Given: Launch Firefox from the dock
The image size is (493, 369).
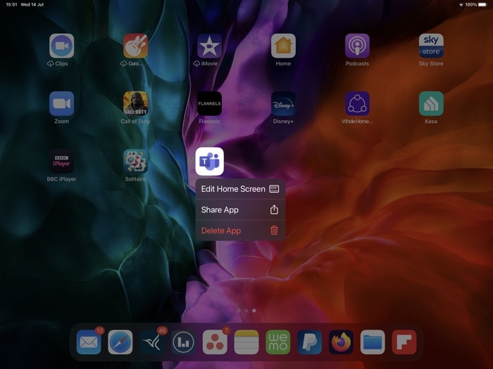Looking at the screenshot, I should 341,342.
